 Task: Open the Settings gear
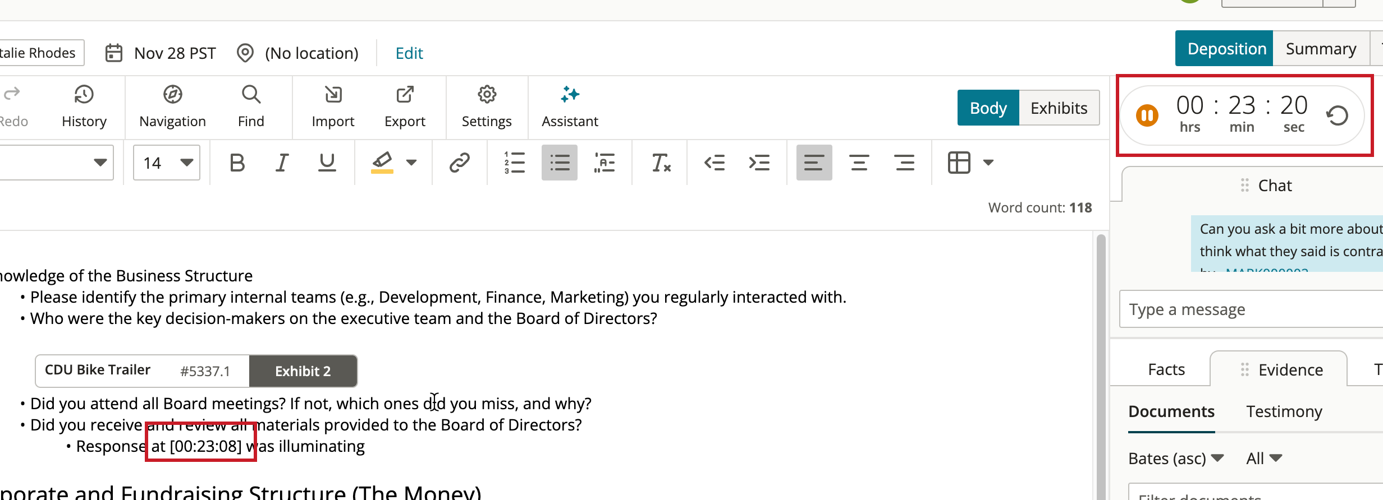(x=487, y=107)
